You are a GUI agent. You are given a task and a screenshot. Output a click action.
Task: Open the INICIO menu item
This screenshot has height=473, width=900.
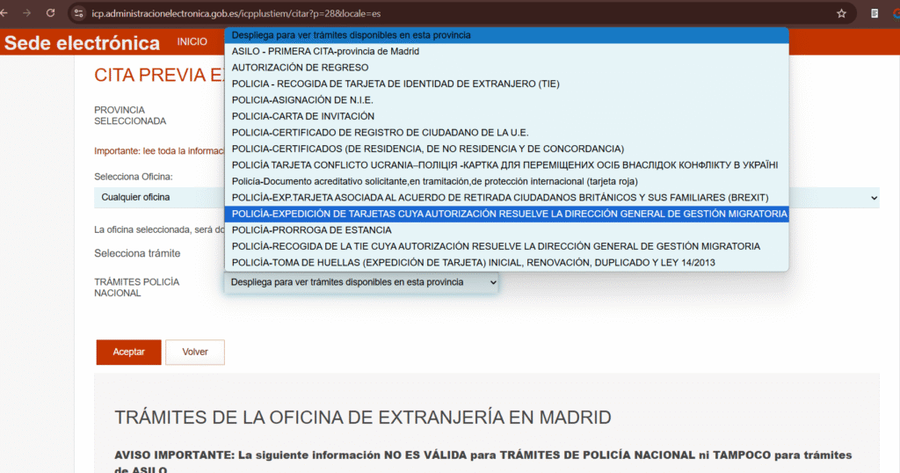tap(192, 42)
